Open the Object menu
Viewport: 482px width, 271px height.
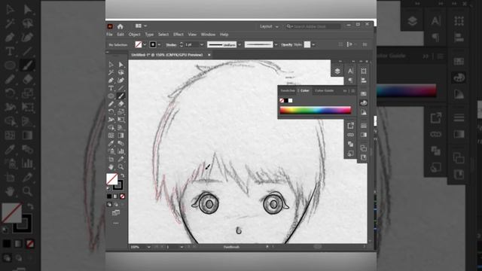coord(134,35)
